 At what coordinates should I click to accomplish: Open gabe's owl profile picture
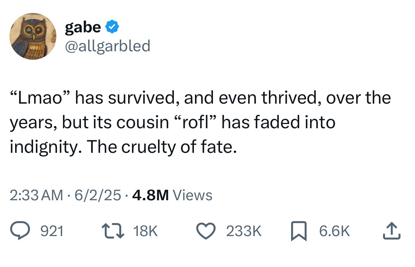tap(33, 37)
